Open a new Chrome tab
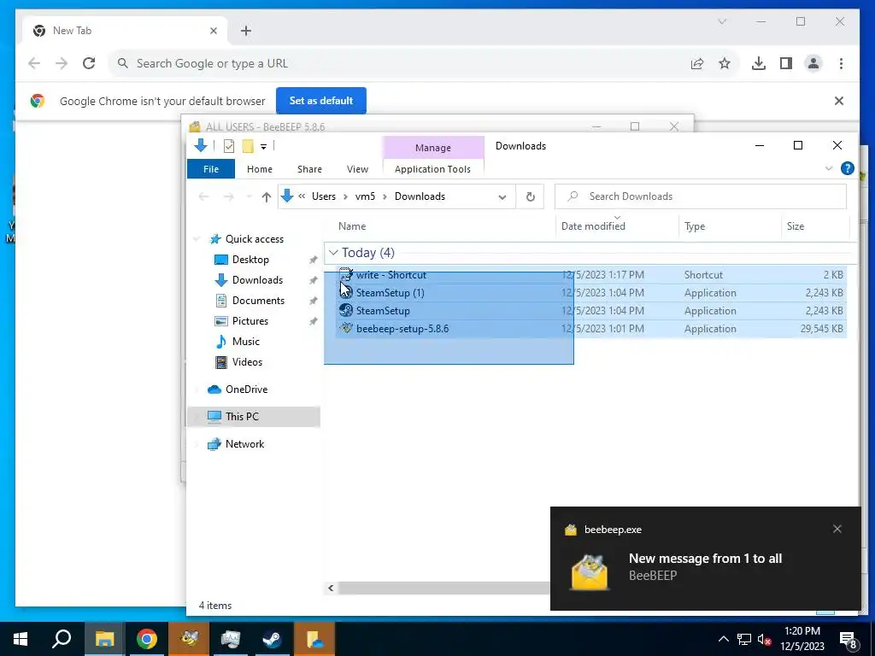Screen dimensions: 875x656 [246, 31]
